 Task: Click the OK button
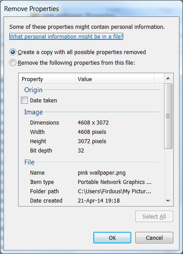(x=112, y=238)
